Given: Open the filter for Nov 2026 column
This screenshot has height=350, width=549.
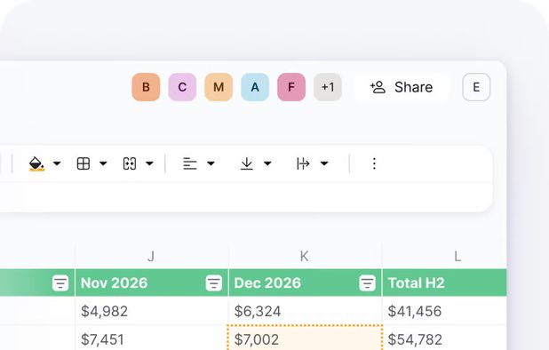Looking at the screenshot, I should click(x=214, y=282).
